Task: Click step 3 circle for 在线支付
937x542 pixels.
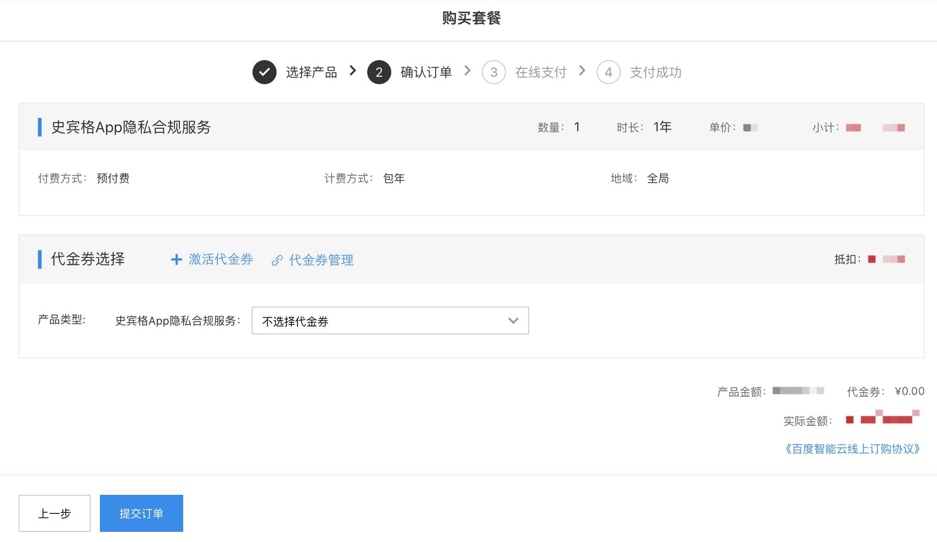Action: (x=494, y=72)
